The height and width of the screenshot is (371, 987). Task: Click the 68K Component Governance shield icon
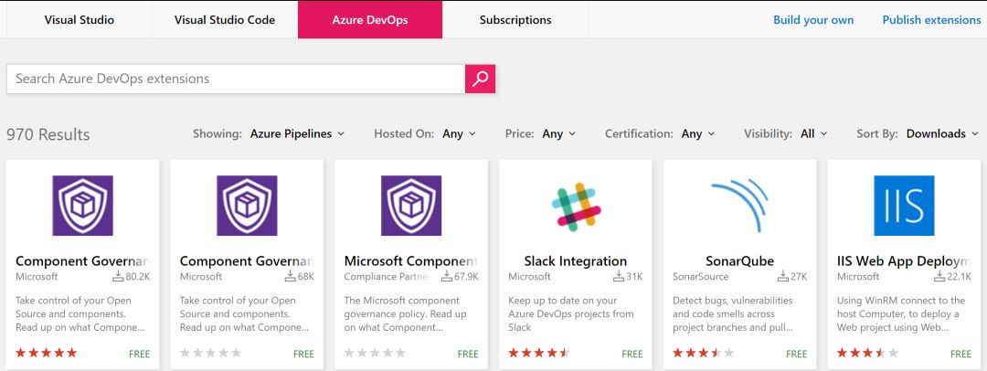[x=247, y=206]
